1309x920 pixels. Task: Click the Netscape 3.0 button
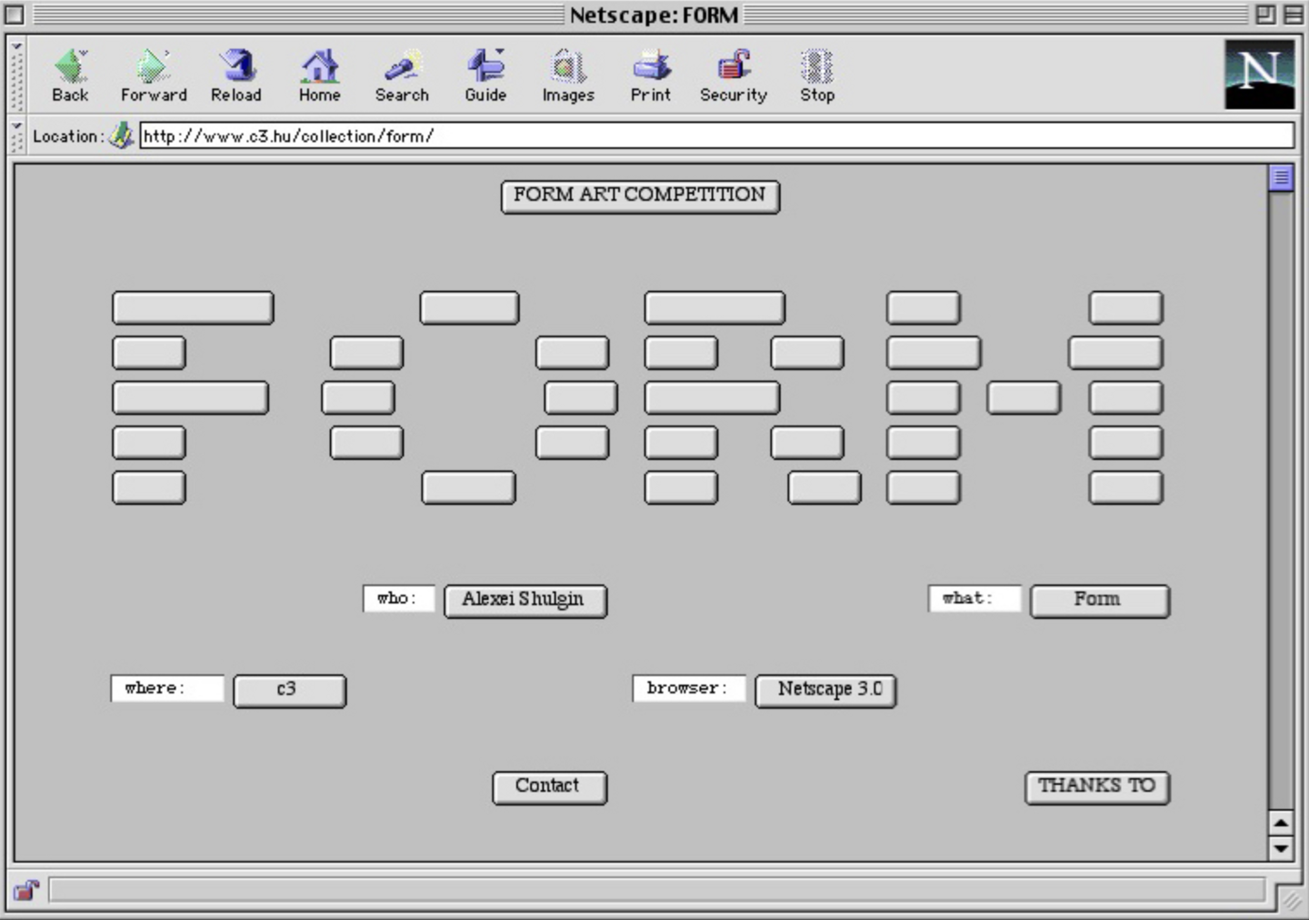point(825,690)
